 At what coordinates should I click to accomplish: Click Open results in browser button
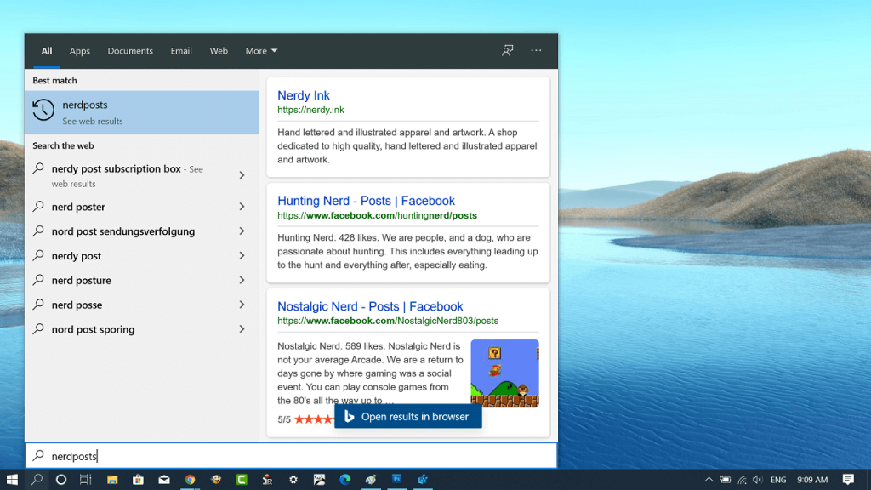[x=408, y=416]
